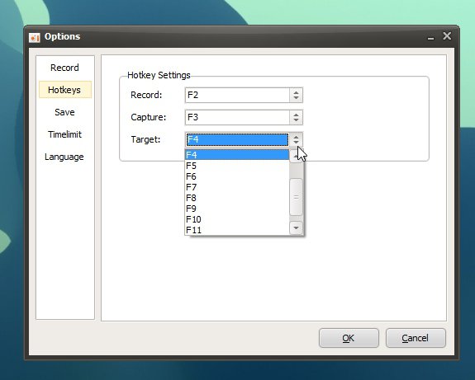
Task: Click the dropdown list scroll-up arrow
Action: (x=296, y=157)
